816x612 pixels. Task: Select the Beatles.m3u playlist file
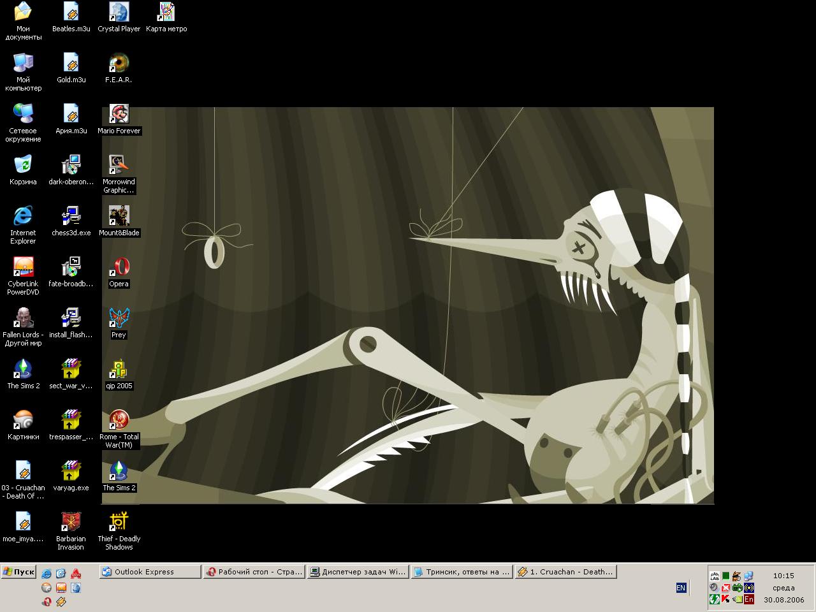pyautogui.click(x=71, y=12)
